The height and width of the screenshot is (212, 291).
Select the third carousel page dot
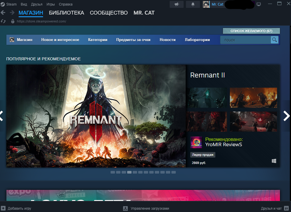coord(124,172)
